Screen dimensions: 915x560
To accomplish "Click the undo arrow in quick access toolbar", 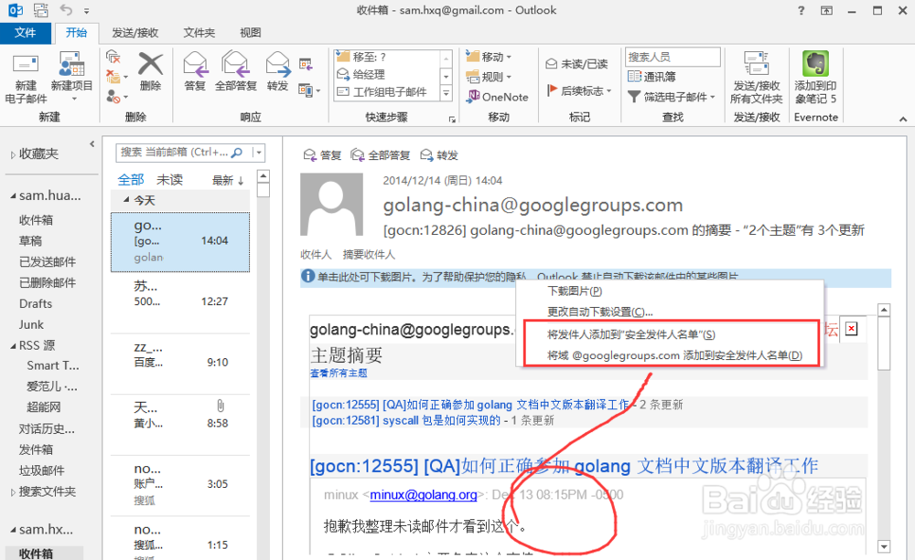I will [x=66, y=10].
